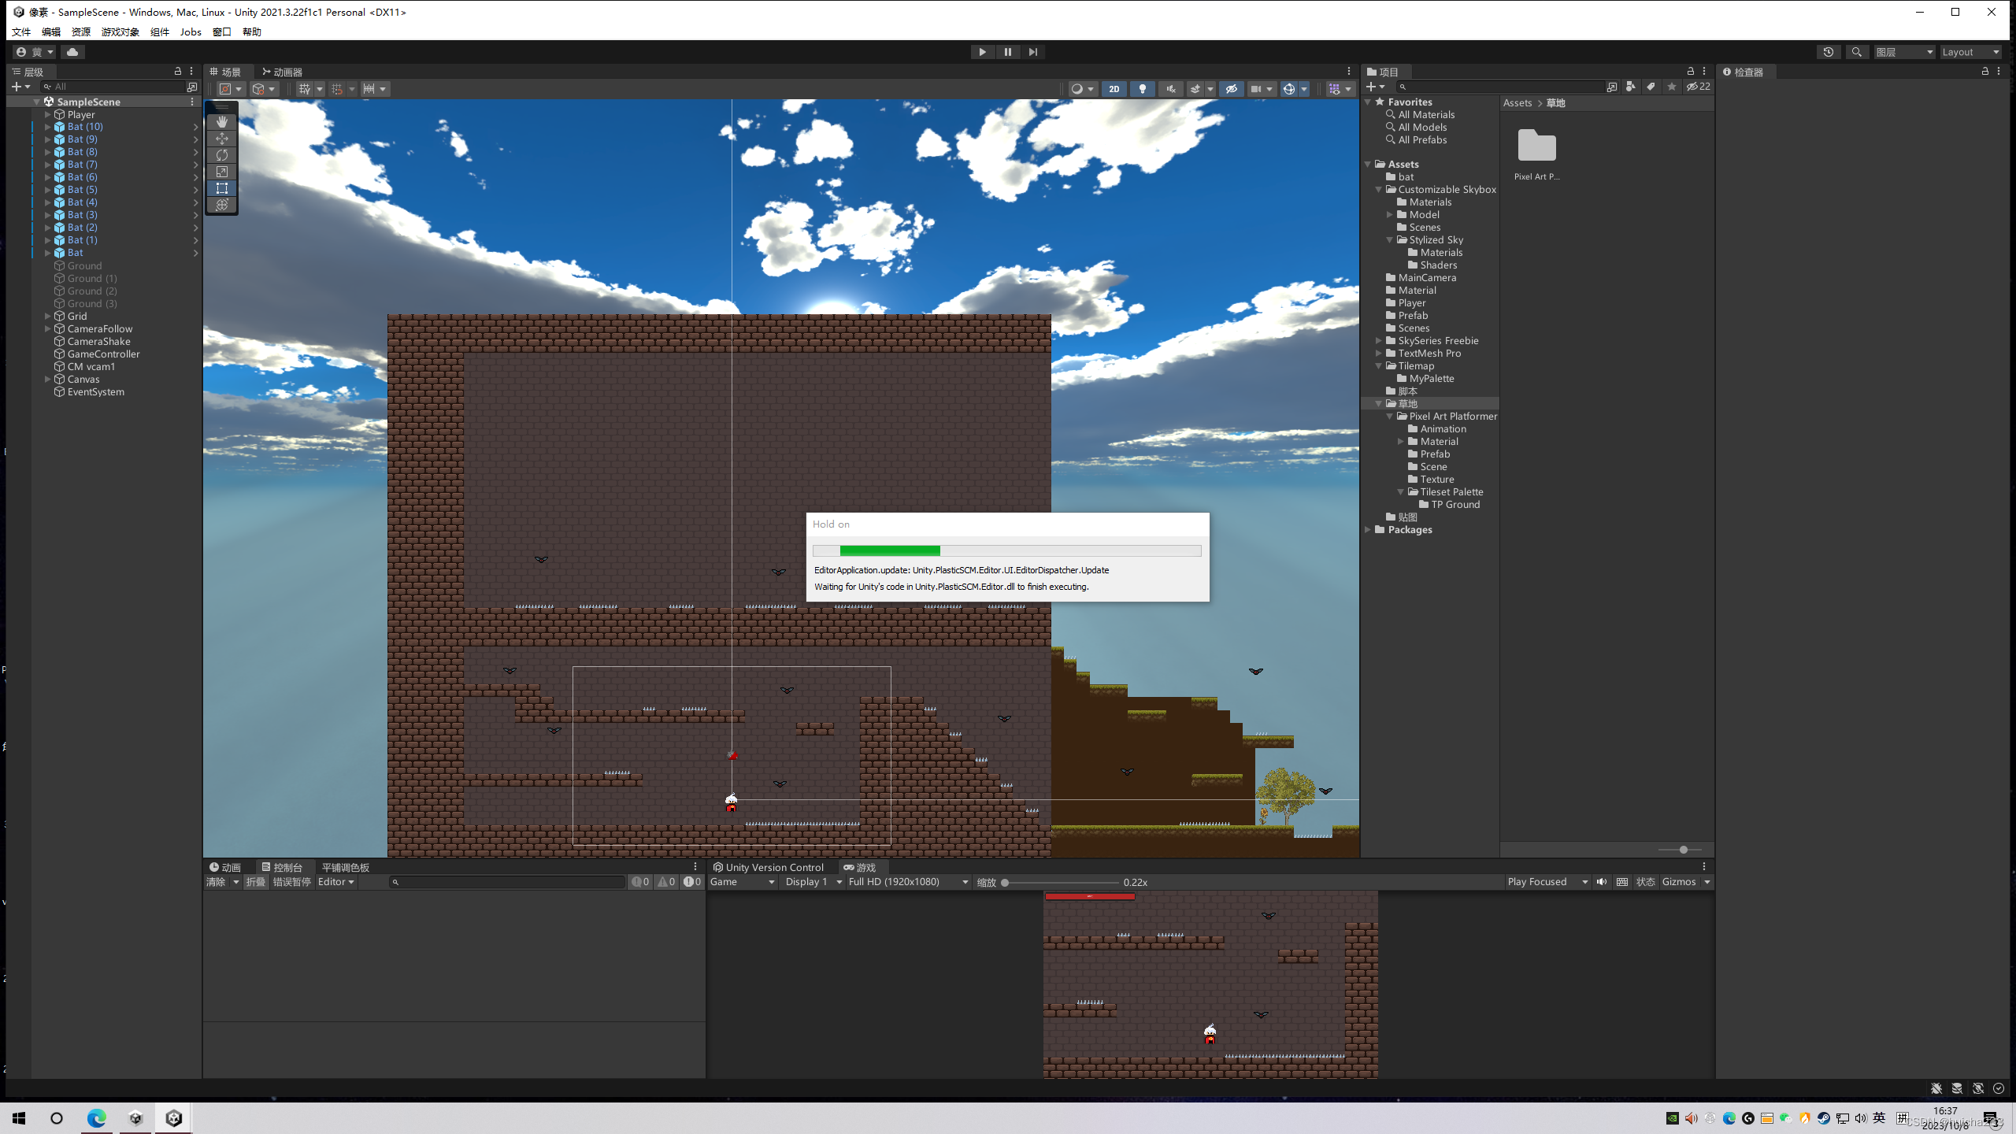2016x1134 pixels.
Task: Toggle tool handle rotation (global/local) button
Action: [x=263, y=89]
